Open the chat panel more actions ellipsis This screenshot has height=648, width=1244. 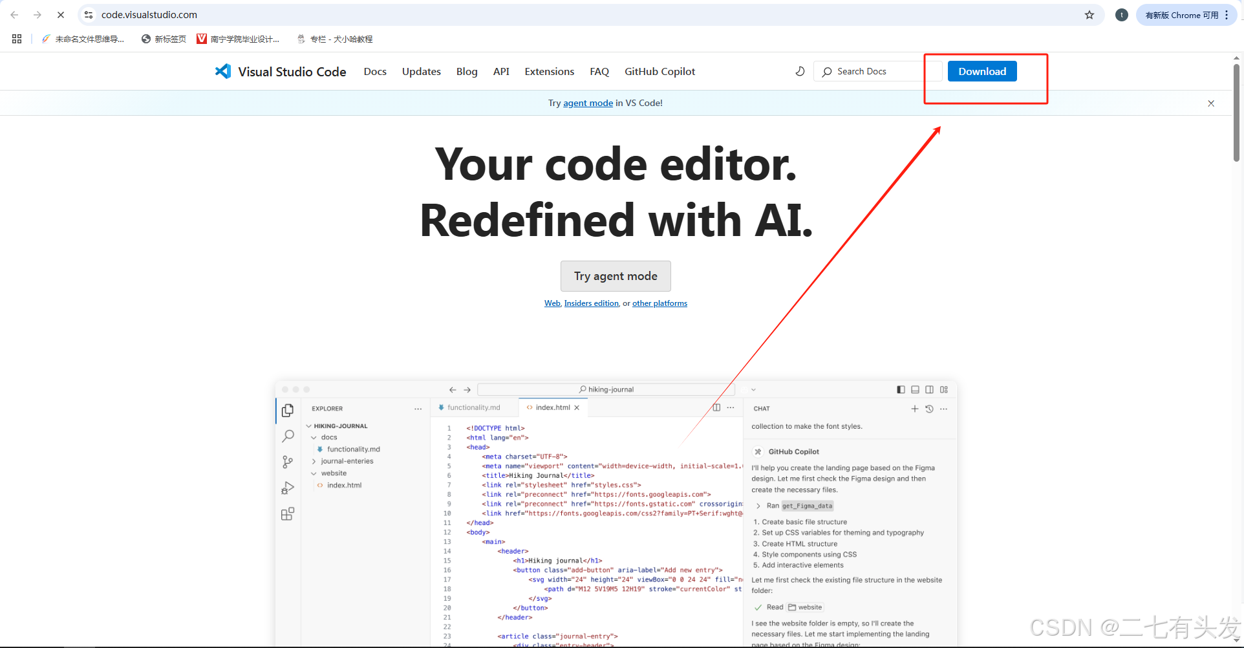click(x=944, y=409)
